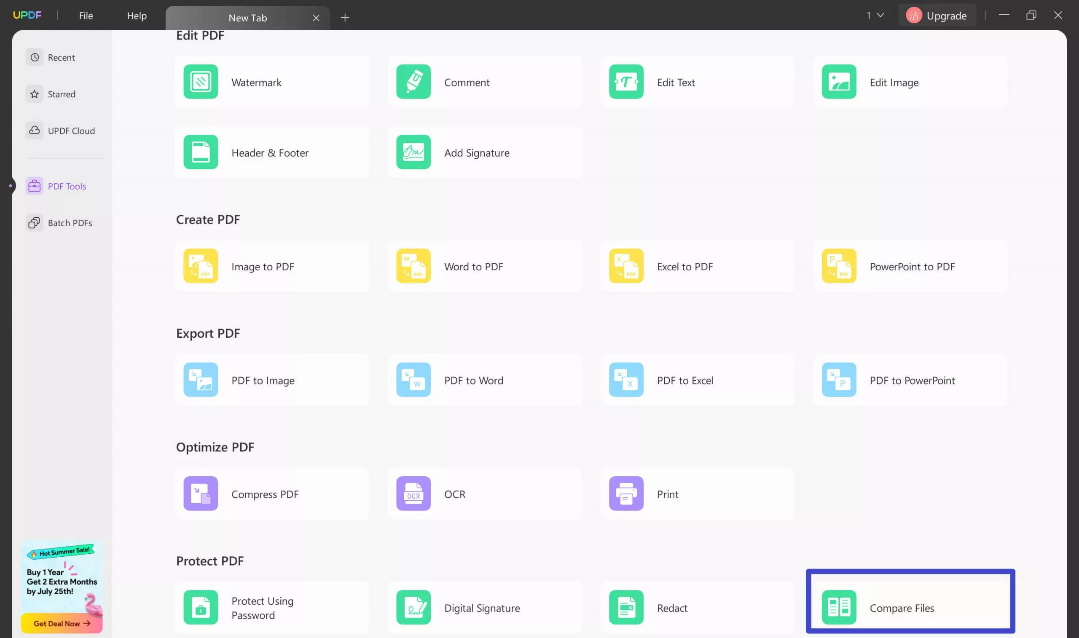
Task: Click Get Deal Now button
Action: 62,623
